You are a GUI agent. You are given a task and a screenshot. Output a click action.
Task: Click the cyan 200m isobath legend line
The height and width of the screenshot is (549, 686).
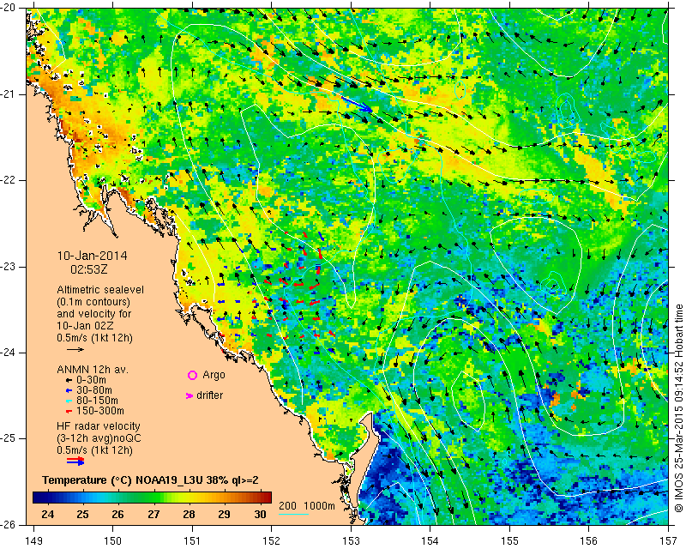tap(293, 514)
